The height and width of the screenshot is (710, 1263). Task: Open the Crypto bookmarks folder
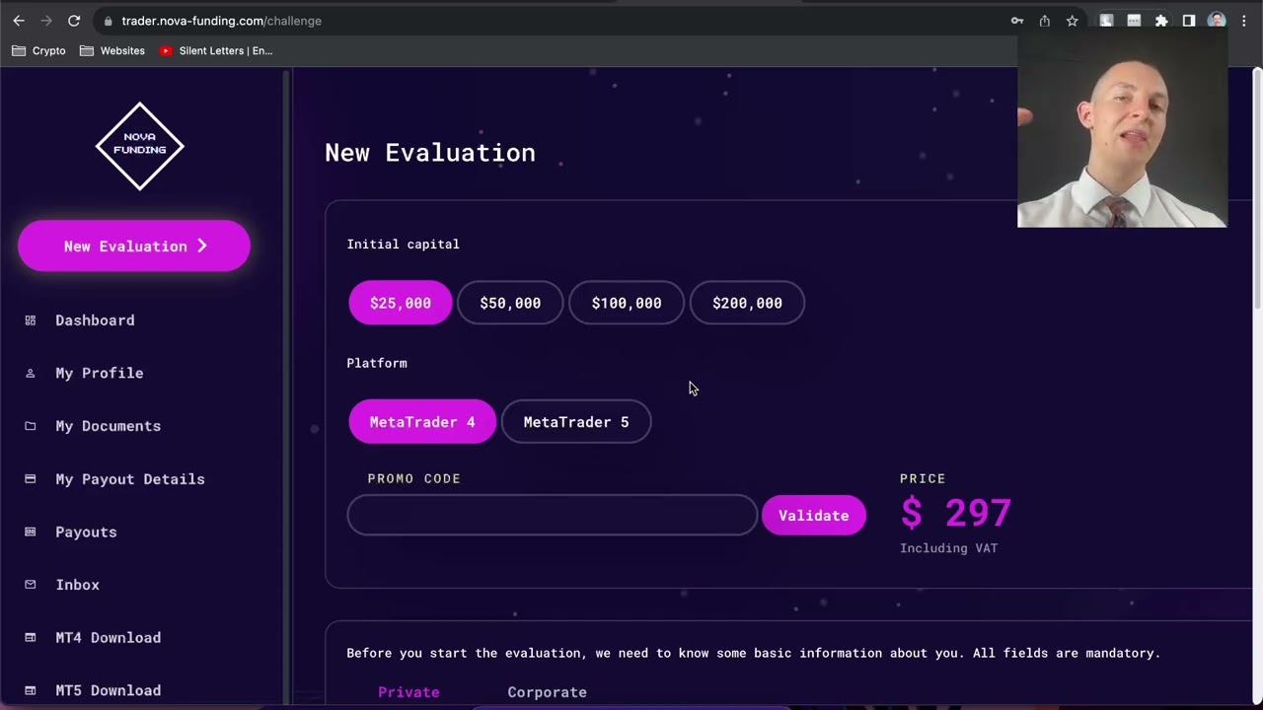tap(38, 50)
